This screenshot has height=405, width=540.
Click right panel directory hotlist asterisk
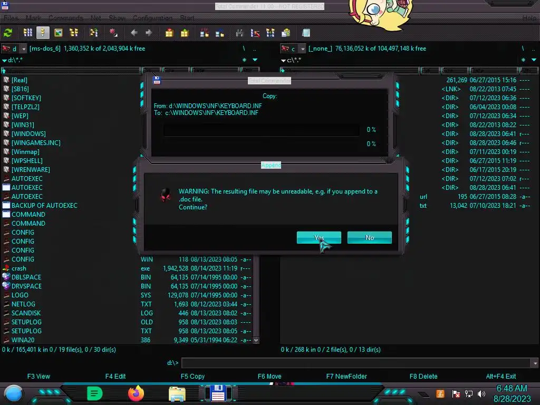(x=523, y=60)
